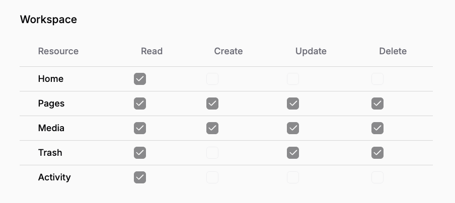The height and width of the screenshot is (203, 455).
Task: Uncheck Read permission for Trash
Action: pyautogui.click(x=140, y=153)
